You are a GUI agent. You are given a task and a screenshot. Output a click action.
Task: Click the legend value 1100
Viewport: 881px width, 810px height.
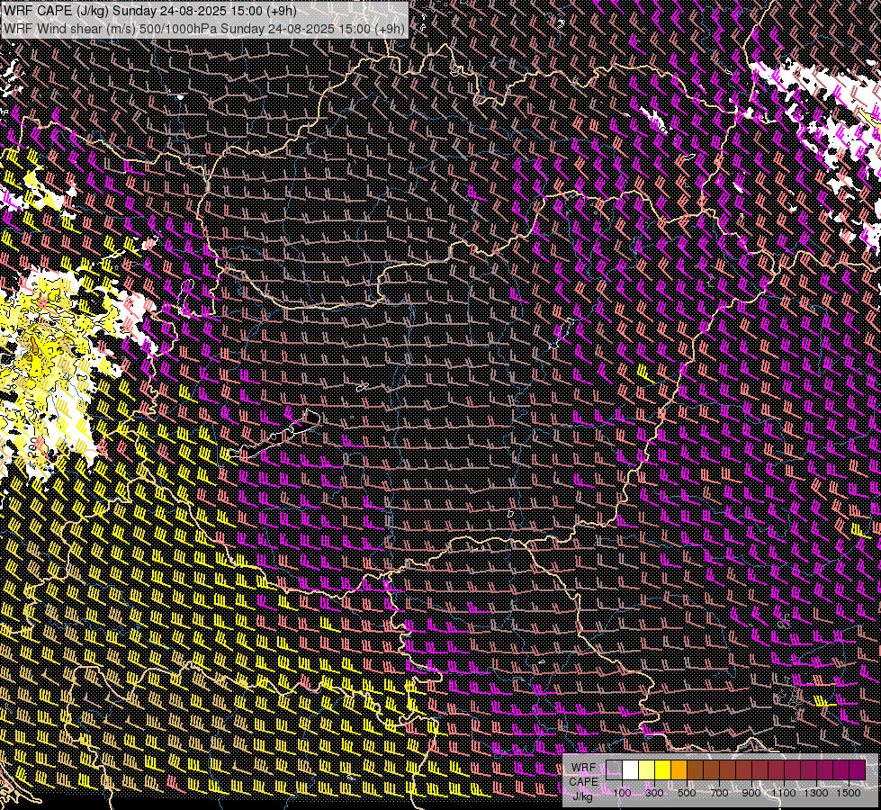click(x=783, y=793)
